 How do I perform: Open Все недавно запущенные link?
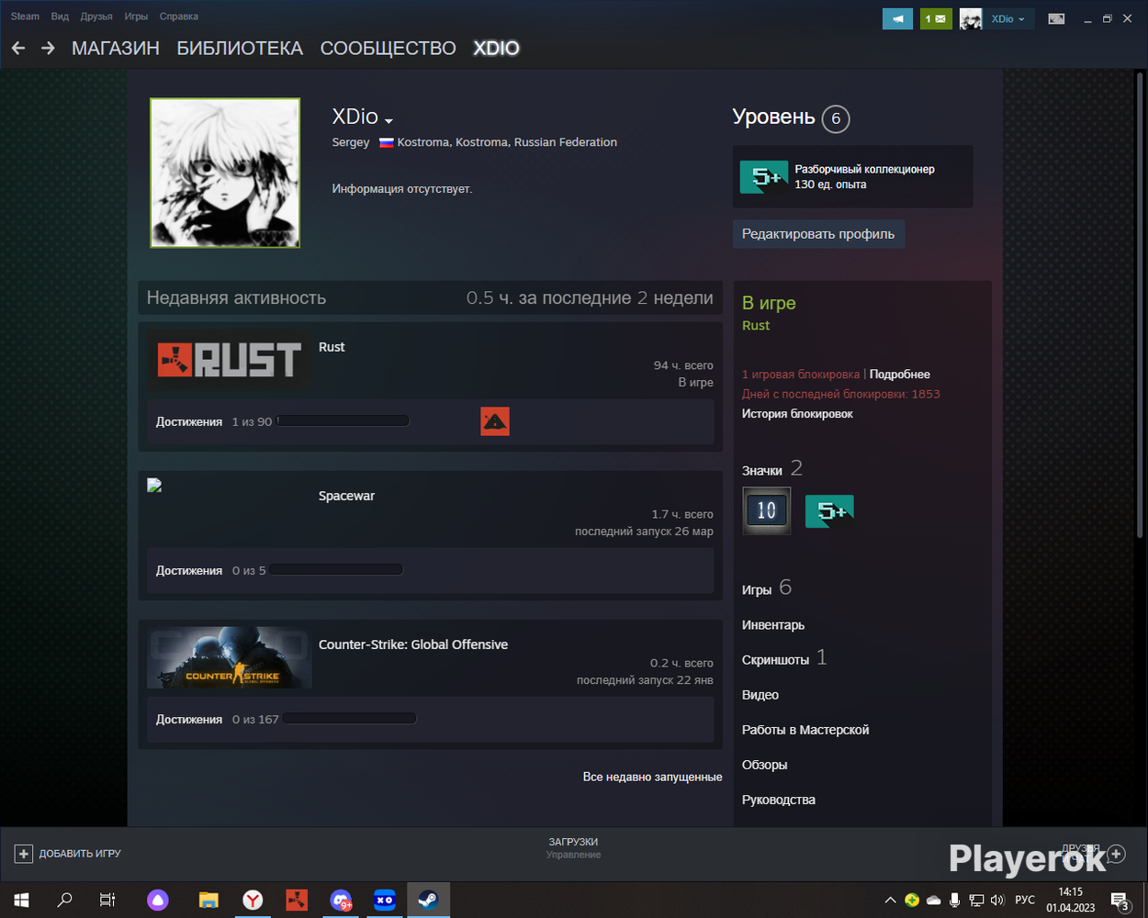652,777
